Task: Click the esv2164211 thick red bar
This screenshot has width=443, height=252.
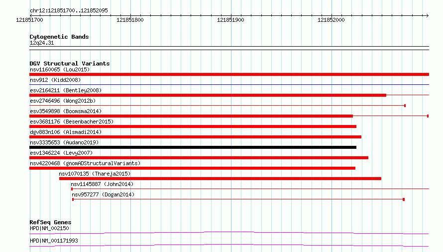Action: click(208, 95)
